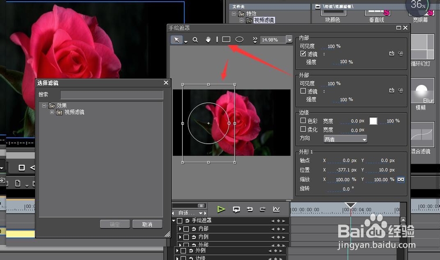Click the undo arrow in mask dialog
The image size is (440, 260).
click(x=249, y=209)
